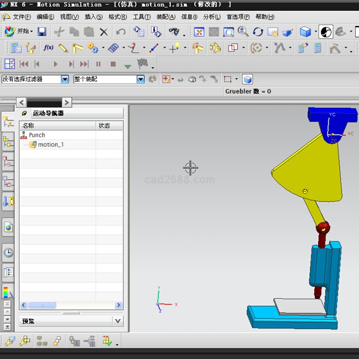Open the History clock sidebar tab
Image resolution: width=359 pixels, height=359 pixels.
tap(8, 252)
